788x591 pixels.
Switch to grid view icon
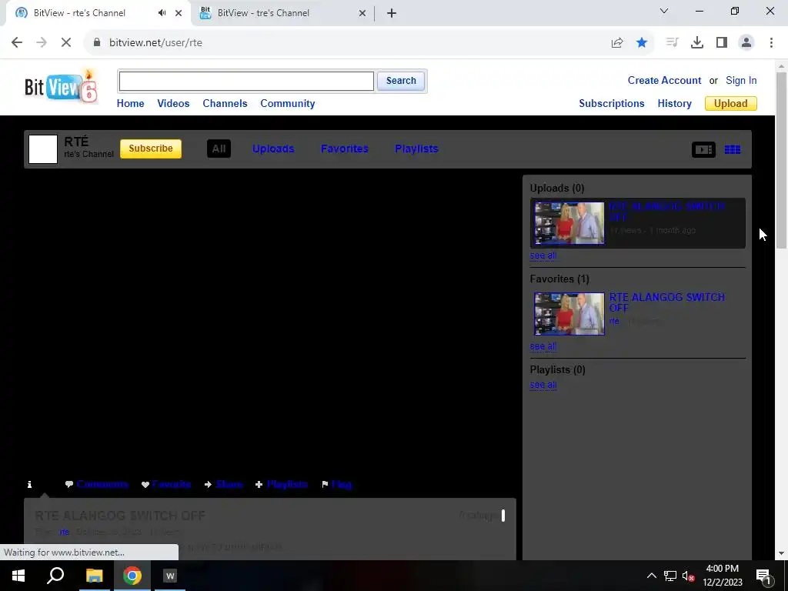pos(733,150)
